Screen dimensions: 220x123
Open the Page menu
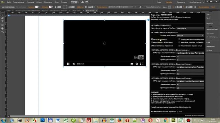30,2
